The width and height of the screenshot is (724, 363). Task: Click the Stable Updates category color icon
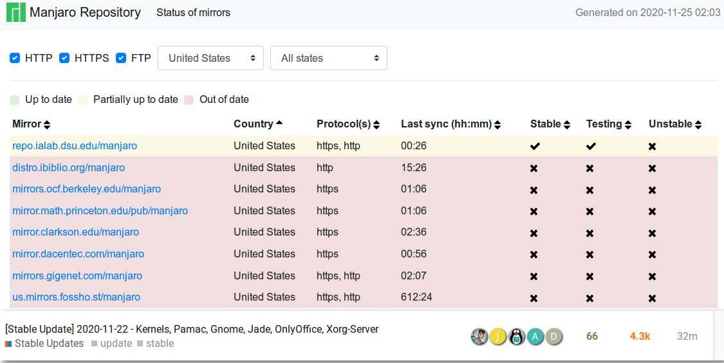tap(8, 344)
